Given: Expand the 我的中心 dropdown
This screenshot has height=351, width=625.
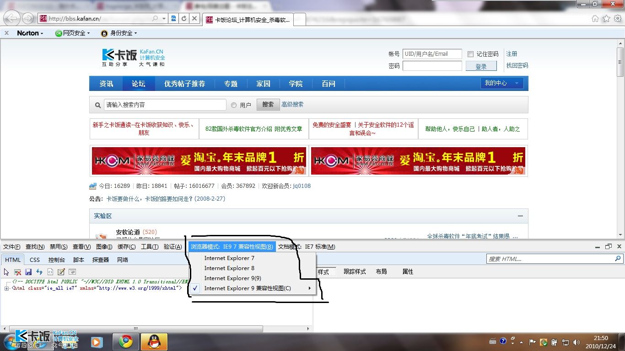Looking at the screenshot, I should coord(502,83).
